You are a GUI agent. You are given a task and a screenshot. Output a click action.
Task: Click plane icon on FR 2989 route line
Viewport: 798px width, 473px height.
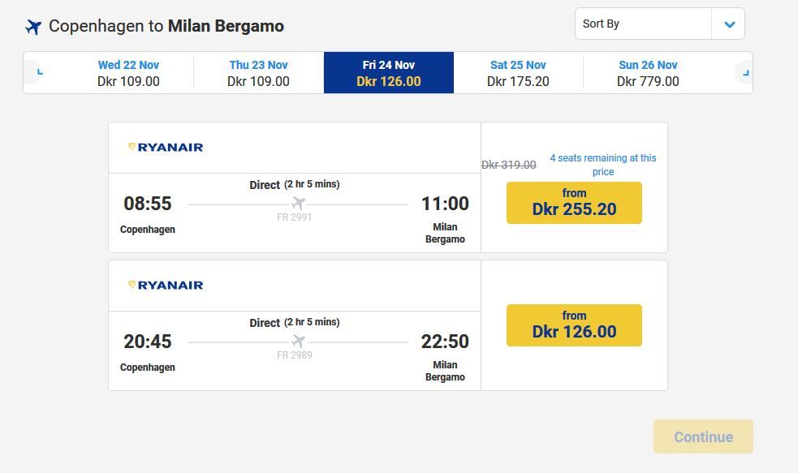point(298,341)
